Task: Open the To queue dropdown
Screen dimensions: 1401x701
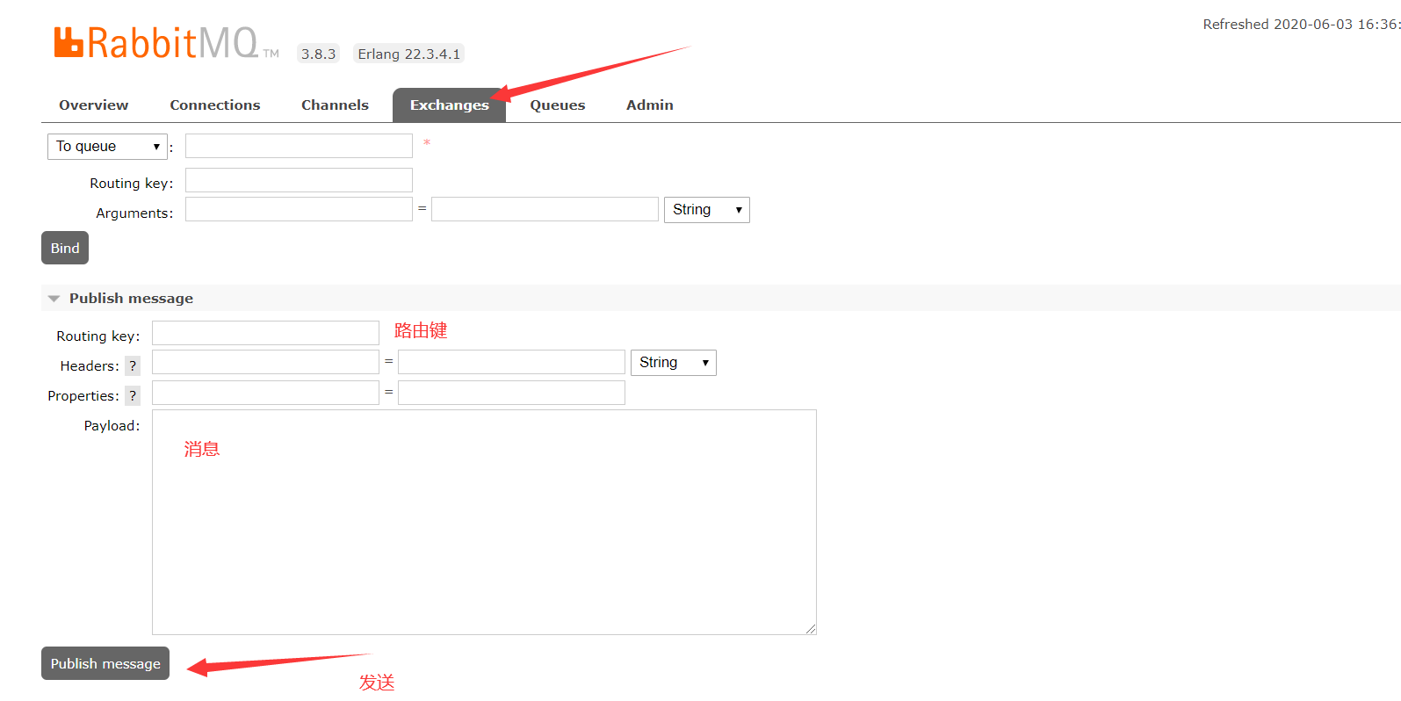Action: 107,147
